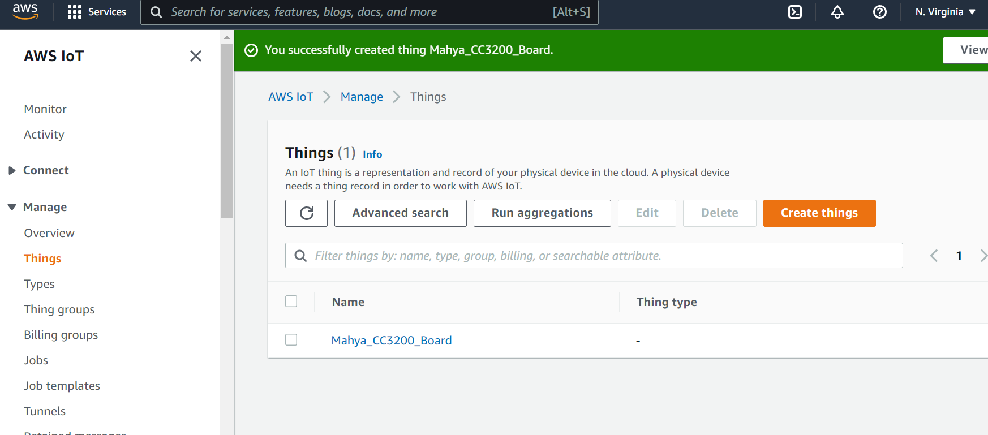Click the View button in the success banner
Viewport: 988px width, 435px height.
point(966,50)
